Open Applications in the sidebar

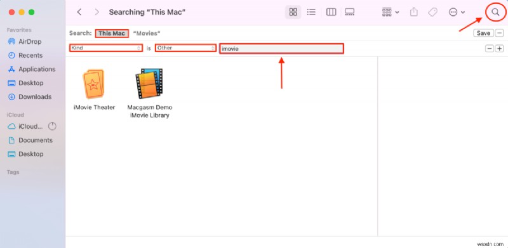(x=32, y=69)
